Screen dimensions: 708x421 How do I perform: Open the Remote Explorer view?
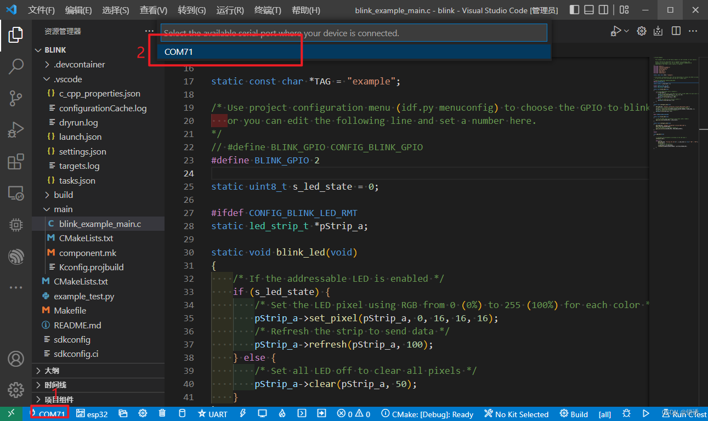tap(16, 194)
